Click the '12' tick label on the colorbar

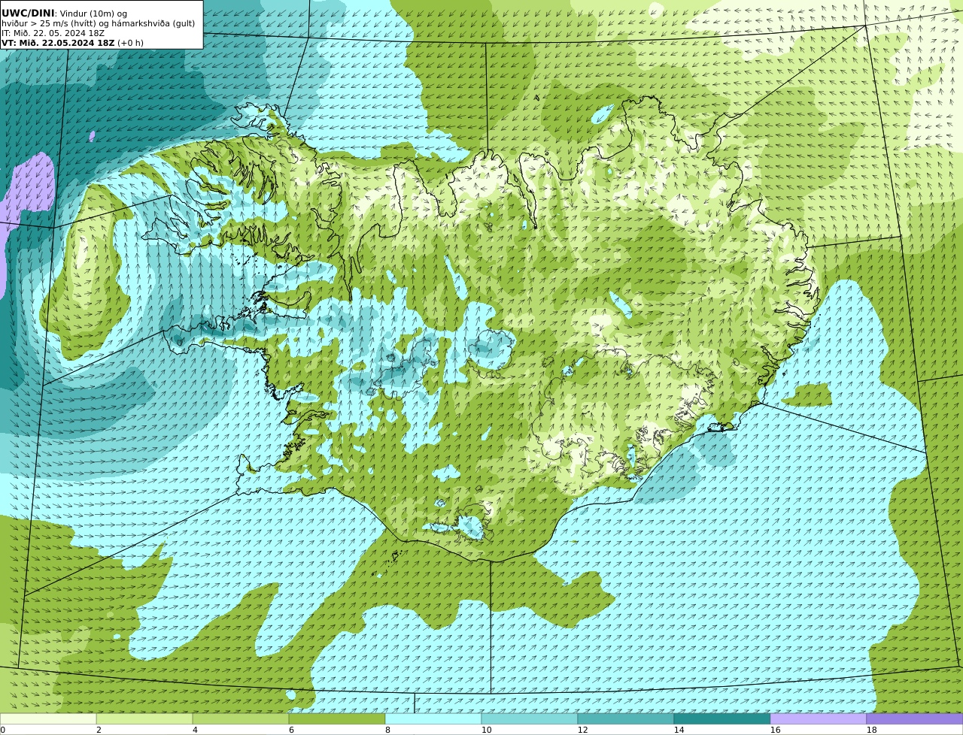pos(582,730)
